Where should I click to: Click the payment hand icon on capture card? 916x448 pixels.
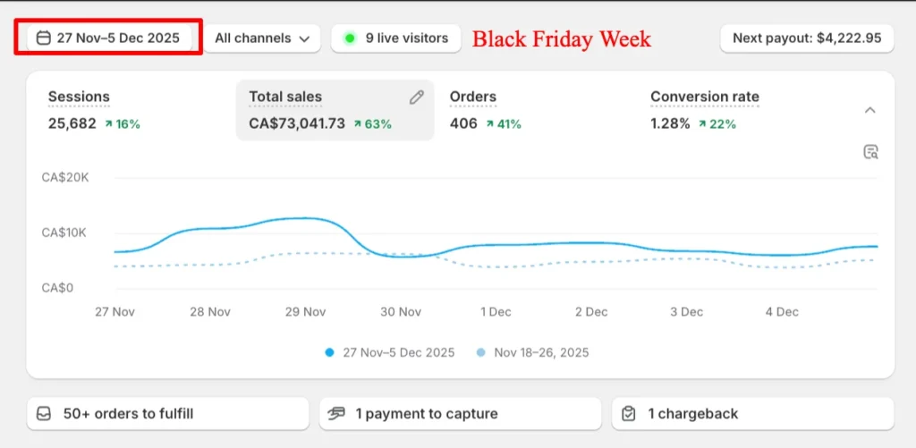click(336, 414)
